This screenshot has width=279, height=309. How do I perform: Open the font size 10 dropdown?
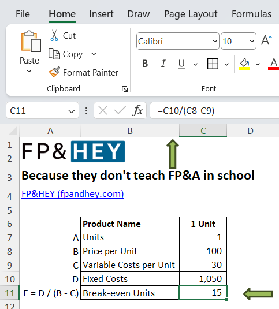point(252,41)
